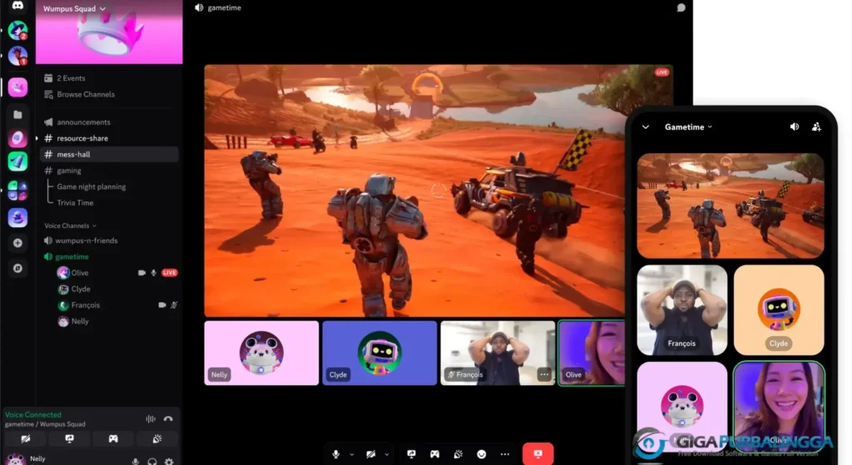The width and height of the screenshot is (852, 465).
Task: Open microphone options chevron in call bar
Action: click(x=352, y=454)
